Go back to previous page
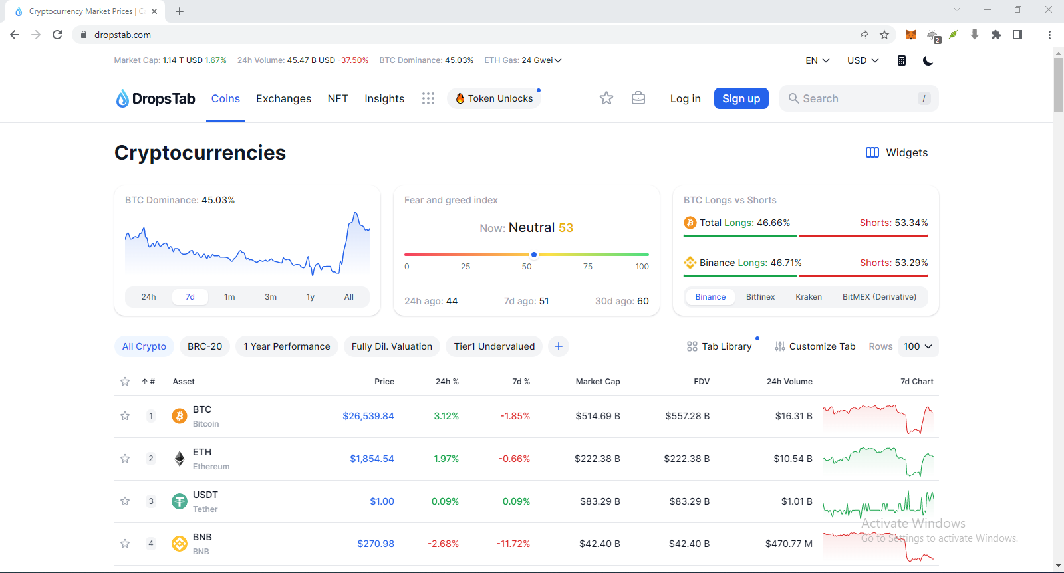Image resolution: width=1064 pixels, height=573 pixels. (15, 35)
